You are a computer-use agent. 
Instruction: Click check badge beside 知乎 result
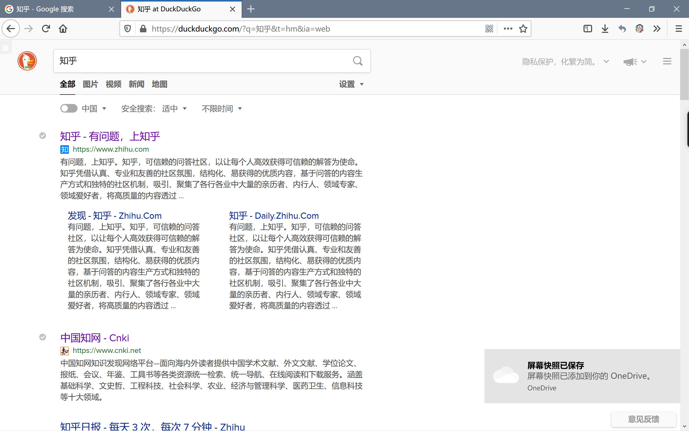[x=43, y=136]
